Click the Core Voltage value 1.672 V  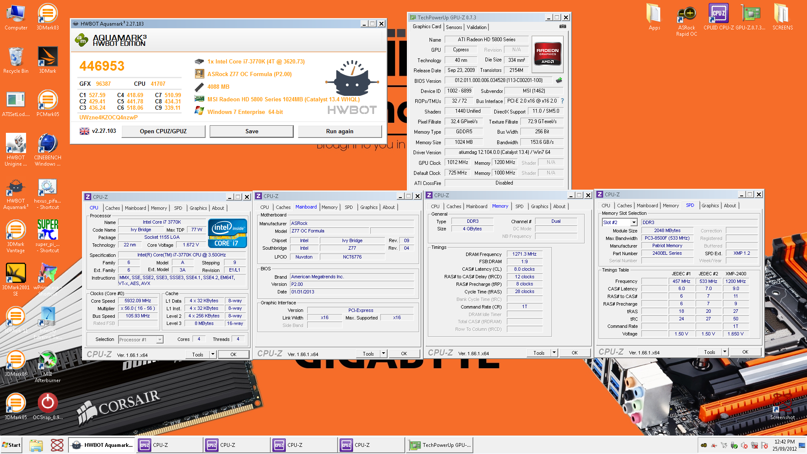click(191, 245)
